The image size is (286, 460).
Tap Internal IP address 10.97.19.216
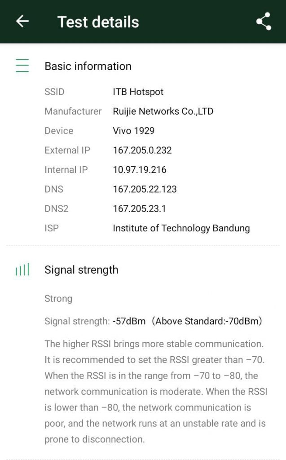click(140, 170)
